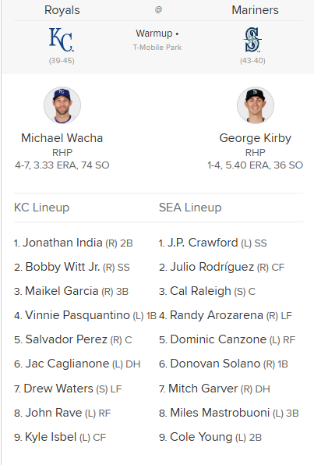This screenshot has height=465, width=314.
Task: Click the Warmup game status text
Action: click(154, 34)
